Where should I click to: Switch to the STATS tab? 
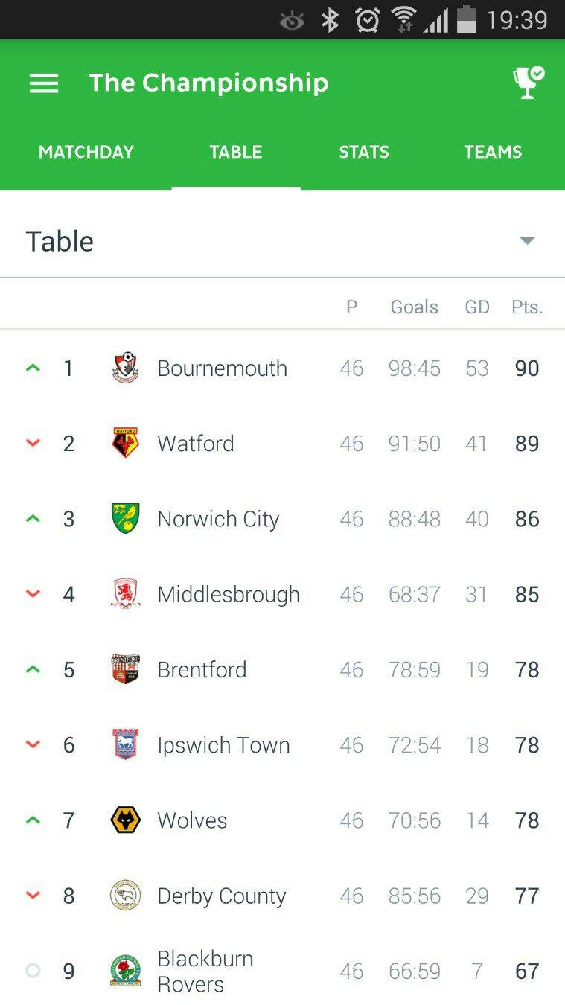point(364,152)
